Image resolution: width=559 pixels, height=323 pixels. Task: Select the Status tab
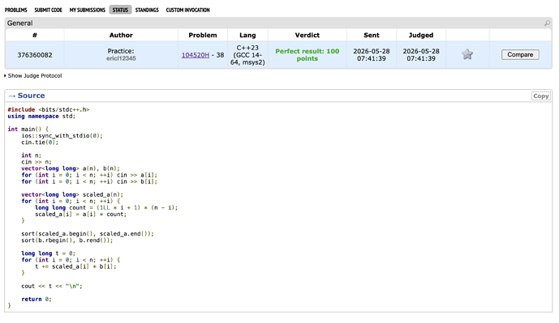[x=120, y=10]
